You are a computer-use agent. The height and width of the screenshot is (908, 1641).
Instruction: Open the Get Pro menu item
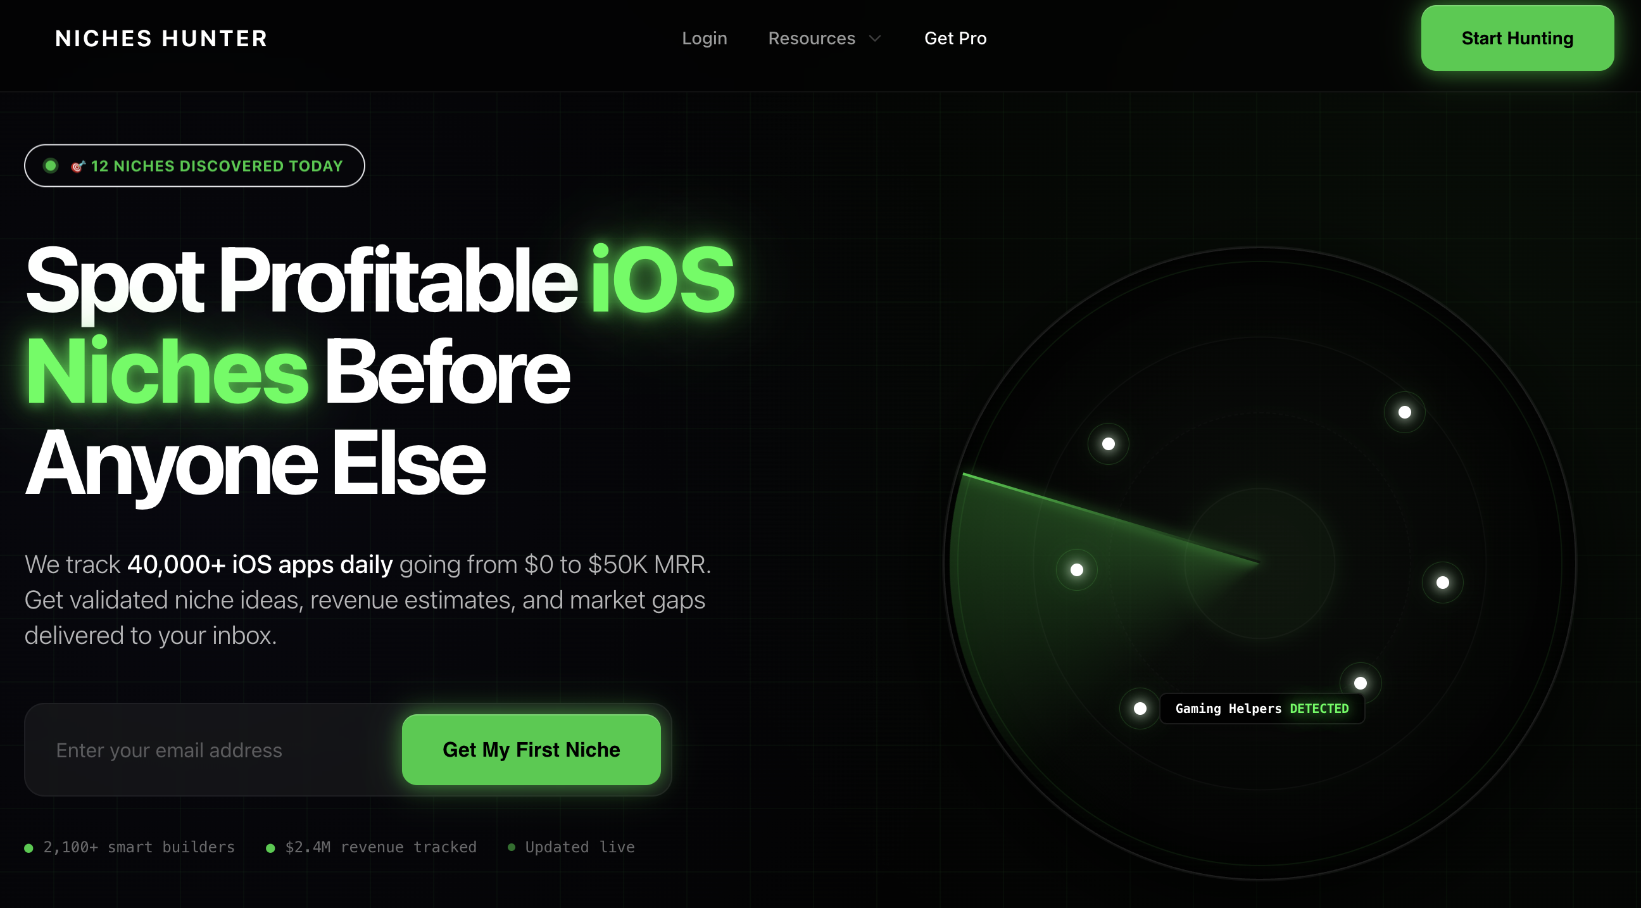(x=955, y=38)
